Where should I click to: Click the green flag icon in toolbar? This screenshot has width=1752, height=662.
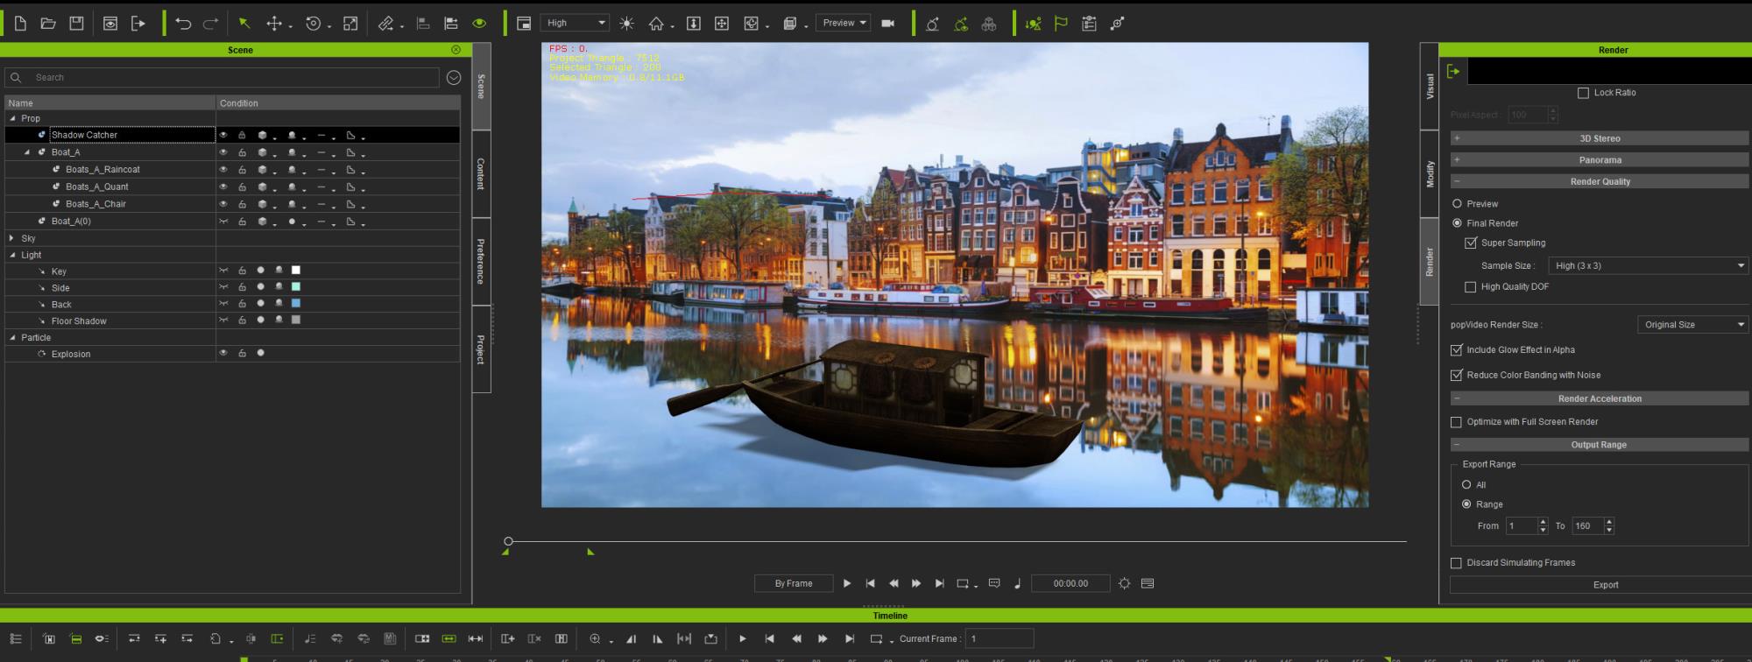[x=1061, y=24]
